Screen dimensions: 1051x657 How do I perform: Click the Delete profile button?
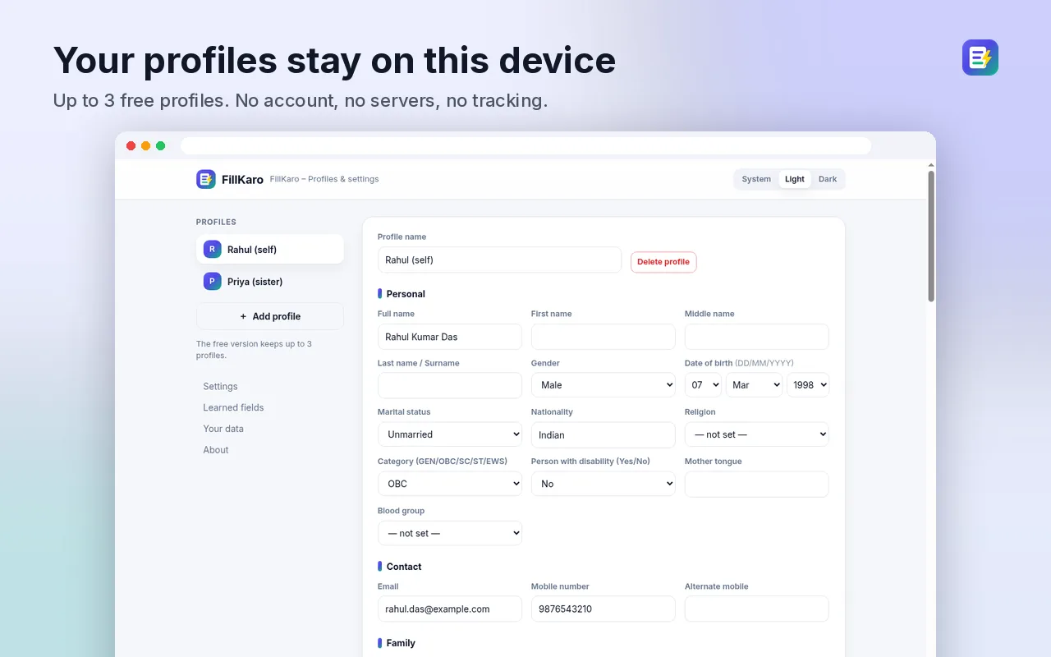click(663, 262)
